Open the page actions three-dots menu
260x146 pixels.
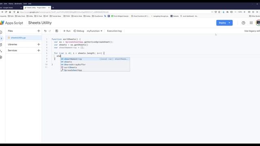click(x=212, y=12)
